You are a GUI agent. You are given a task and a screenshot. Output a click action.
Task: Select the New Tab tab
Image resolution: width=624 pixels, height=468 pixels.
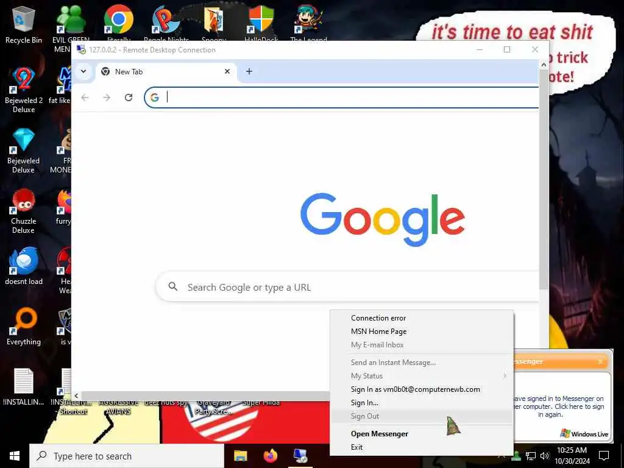click(x=165, y=72)
